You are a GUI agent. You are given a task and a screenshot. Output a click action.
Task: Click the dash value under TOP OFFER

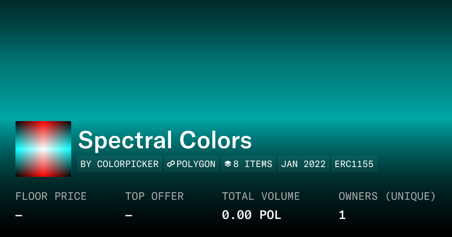coord(129,216)
